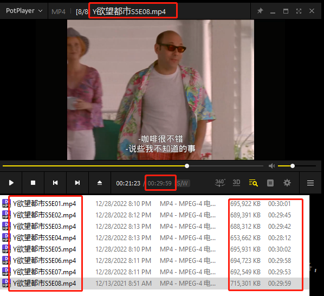Image resolution: width=324 pixels, height=296 pixels.
Task: Click the file type cell of S5E03 row
Action: click(x=187, y=227)
